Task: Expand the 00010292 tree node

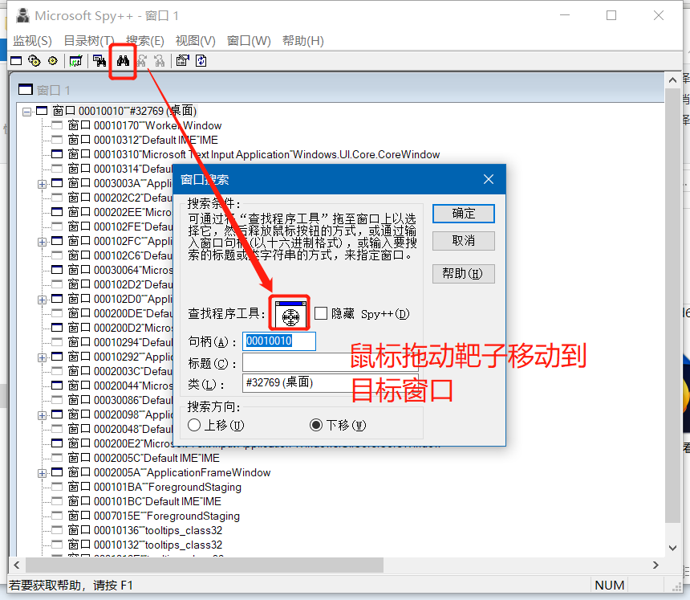Action: pyautogui.click(x=42, y=357)
